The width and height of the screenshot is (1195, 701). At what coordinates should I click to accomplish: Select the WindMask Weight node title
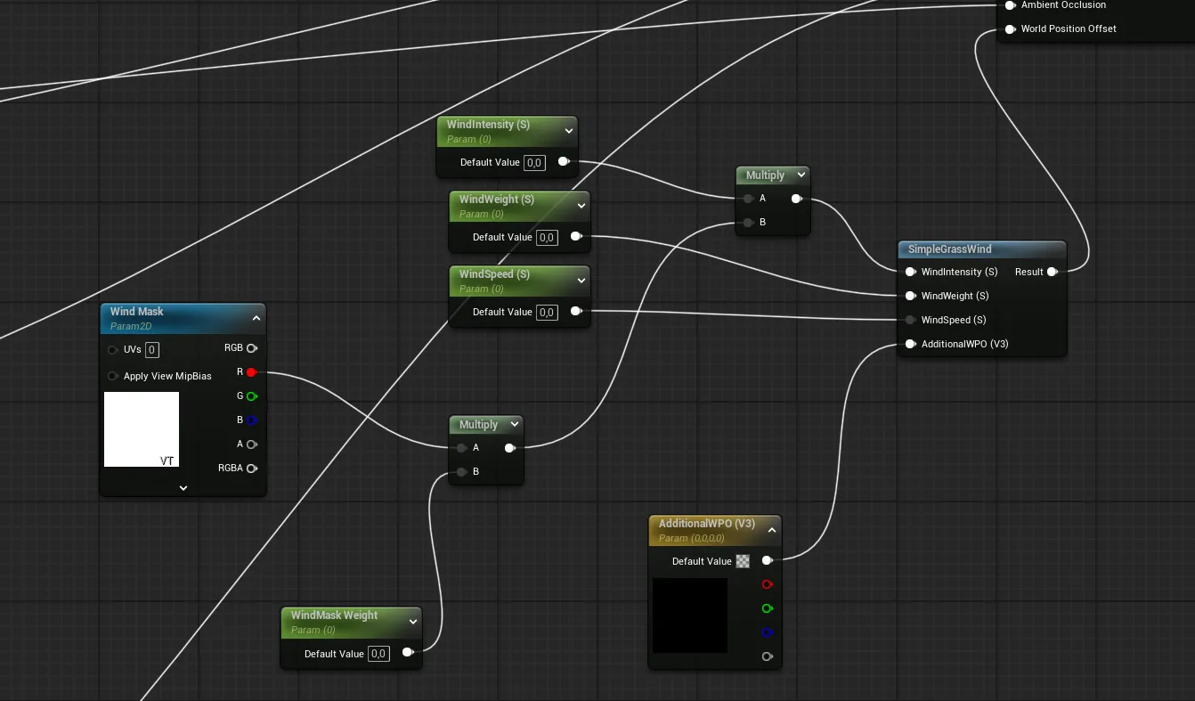coord(334,615)
